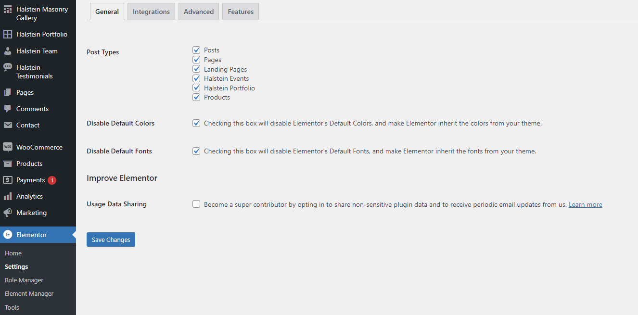Open the Advanced settings tab
This screenshot has height=315, width=638.
pyautogui.click(x=199, y=12)
